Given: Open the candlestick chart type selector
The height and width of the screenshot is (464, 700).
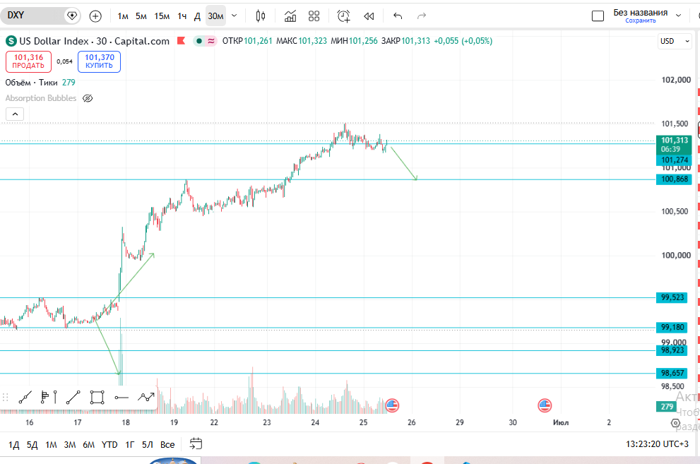Looking at the screenshot, I should pos(261,16).
